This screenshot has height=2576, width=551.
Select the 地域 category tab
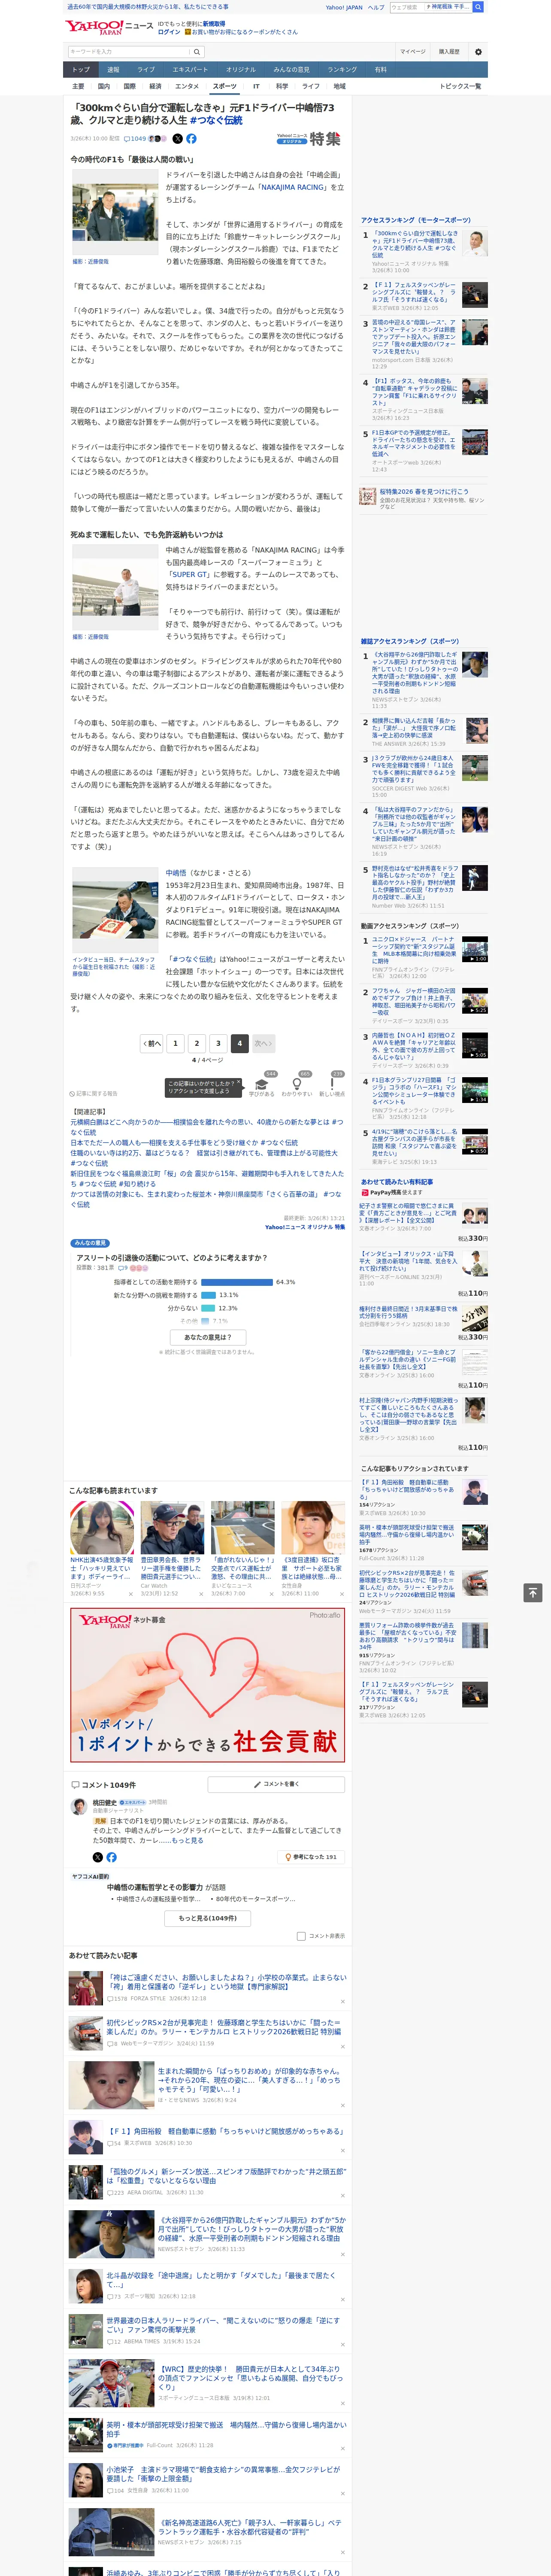click(x=339, y=86)
